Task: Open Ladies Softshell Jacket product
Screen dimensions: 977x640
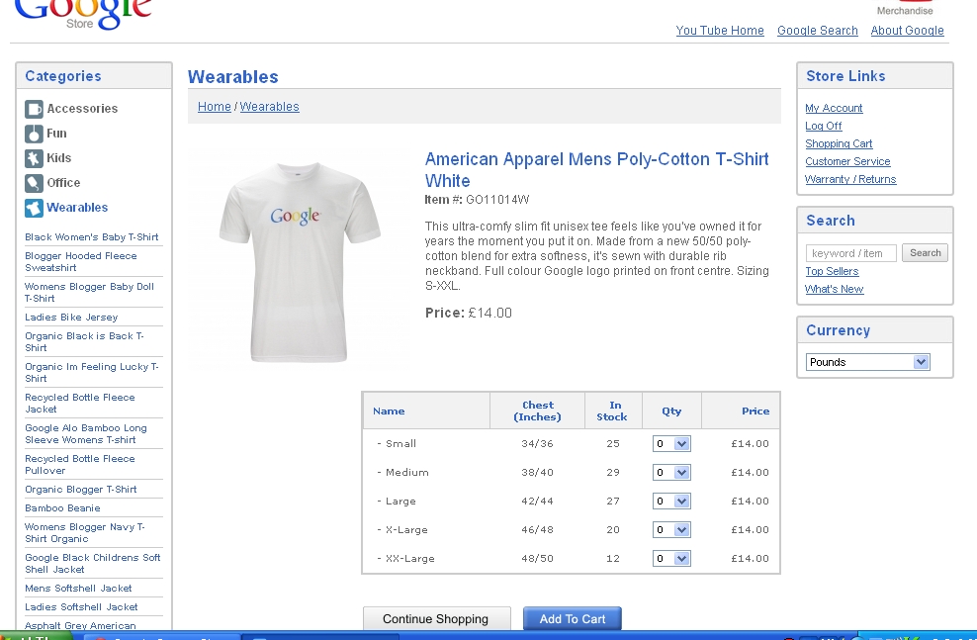Action: pos(82,607)
